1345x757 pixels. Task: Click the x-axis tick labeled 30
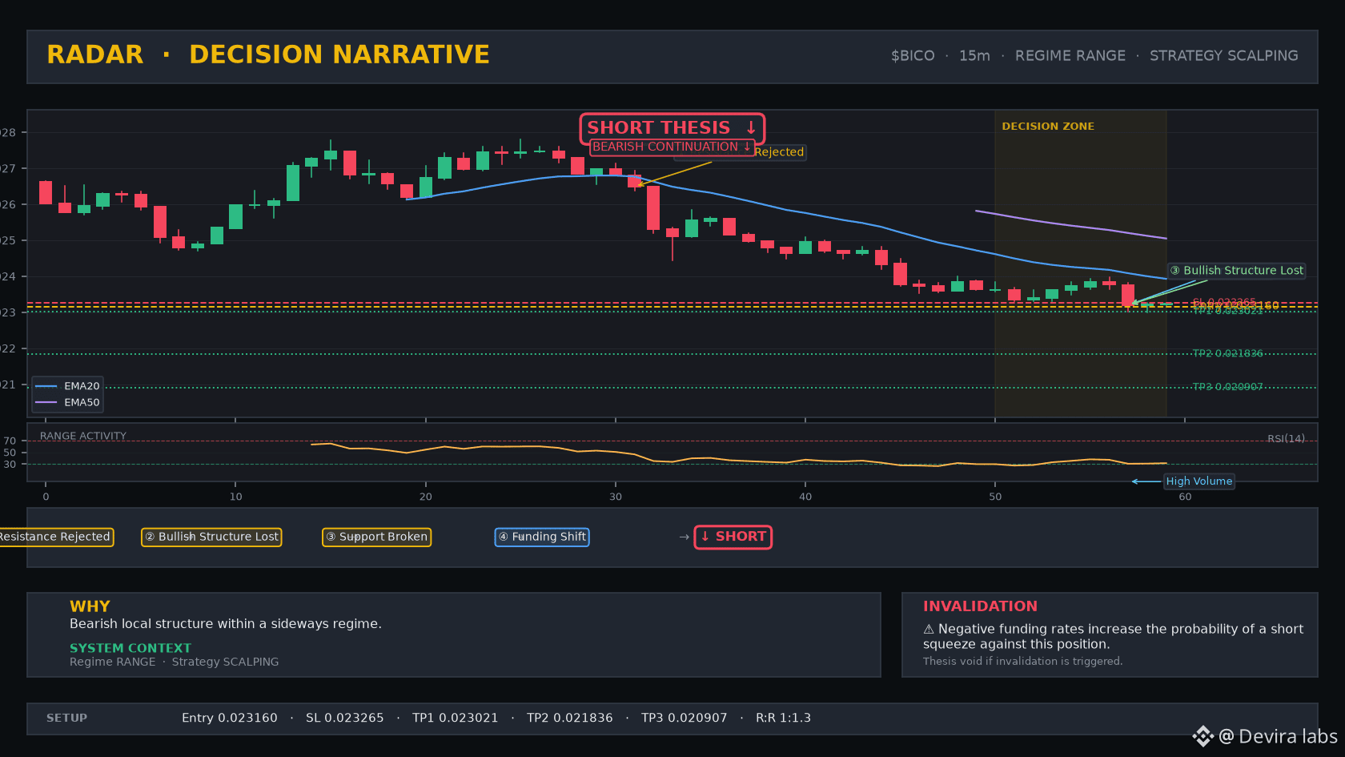pos(616,497)
